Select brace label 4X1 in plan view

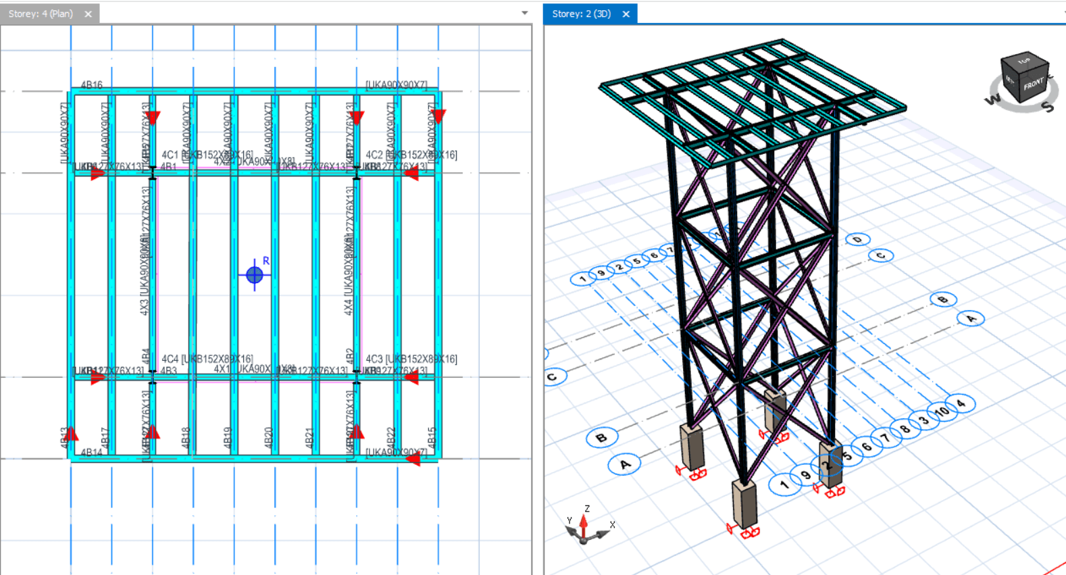(222, 369)
